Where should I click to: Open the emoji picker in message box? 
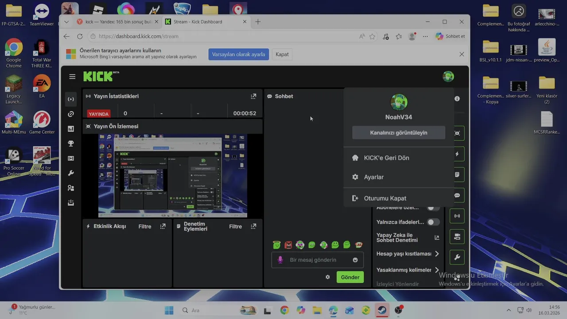point(355,260)
